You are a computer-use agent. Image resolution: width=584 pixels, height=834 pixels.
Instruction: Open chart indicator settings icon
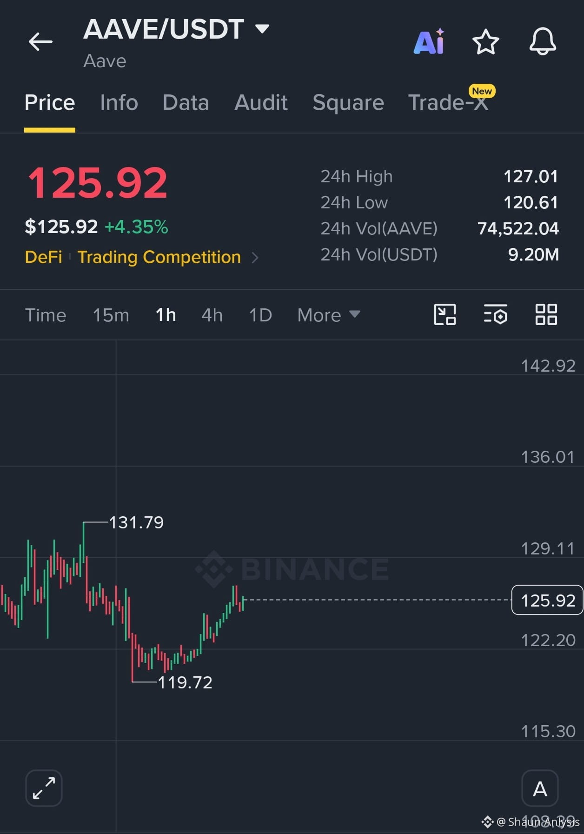click(x=496, y=314)
